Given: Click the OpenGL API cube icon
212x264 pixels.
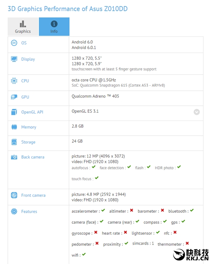Looking at the screenshot, I should (14, 112).
